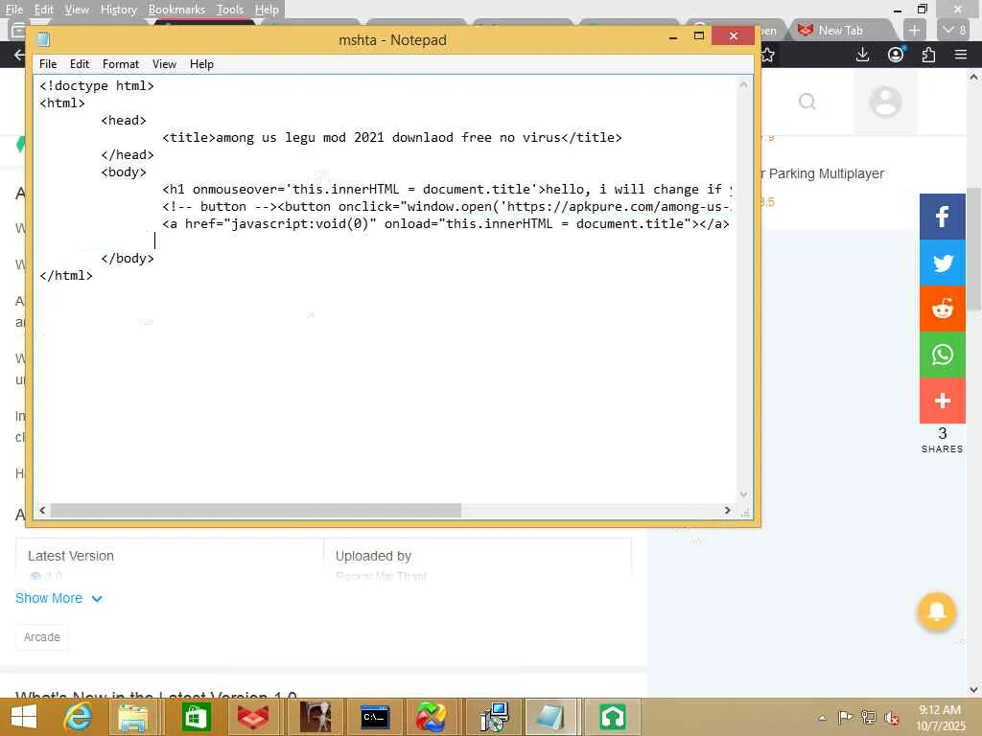Show hidden system tray icons

pos(822,718)
